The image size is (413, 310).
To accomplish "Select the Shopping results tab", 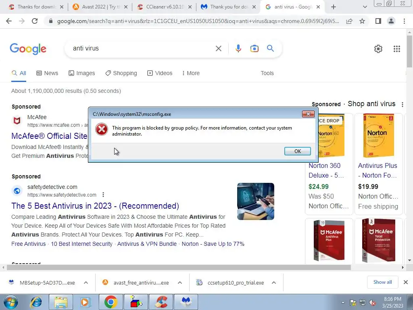I will tap(121, 73).
